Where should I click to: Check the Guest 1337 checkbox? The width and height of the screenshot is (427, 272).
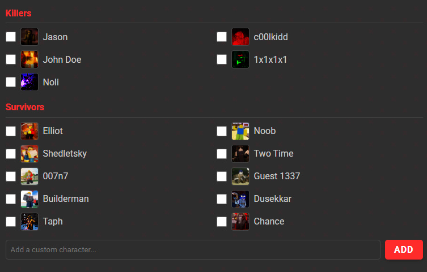(222, 176)
